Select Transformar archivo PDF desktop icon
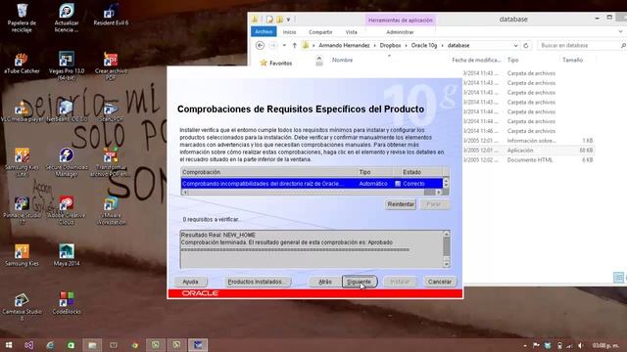 pos(111,162)
